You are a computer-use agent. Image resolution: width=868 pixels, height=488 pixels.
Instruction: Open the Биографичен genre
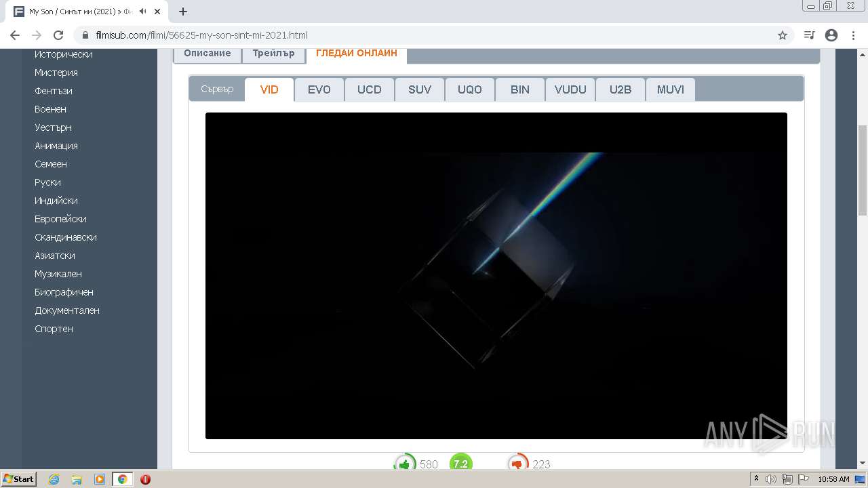click(64, 292)
